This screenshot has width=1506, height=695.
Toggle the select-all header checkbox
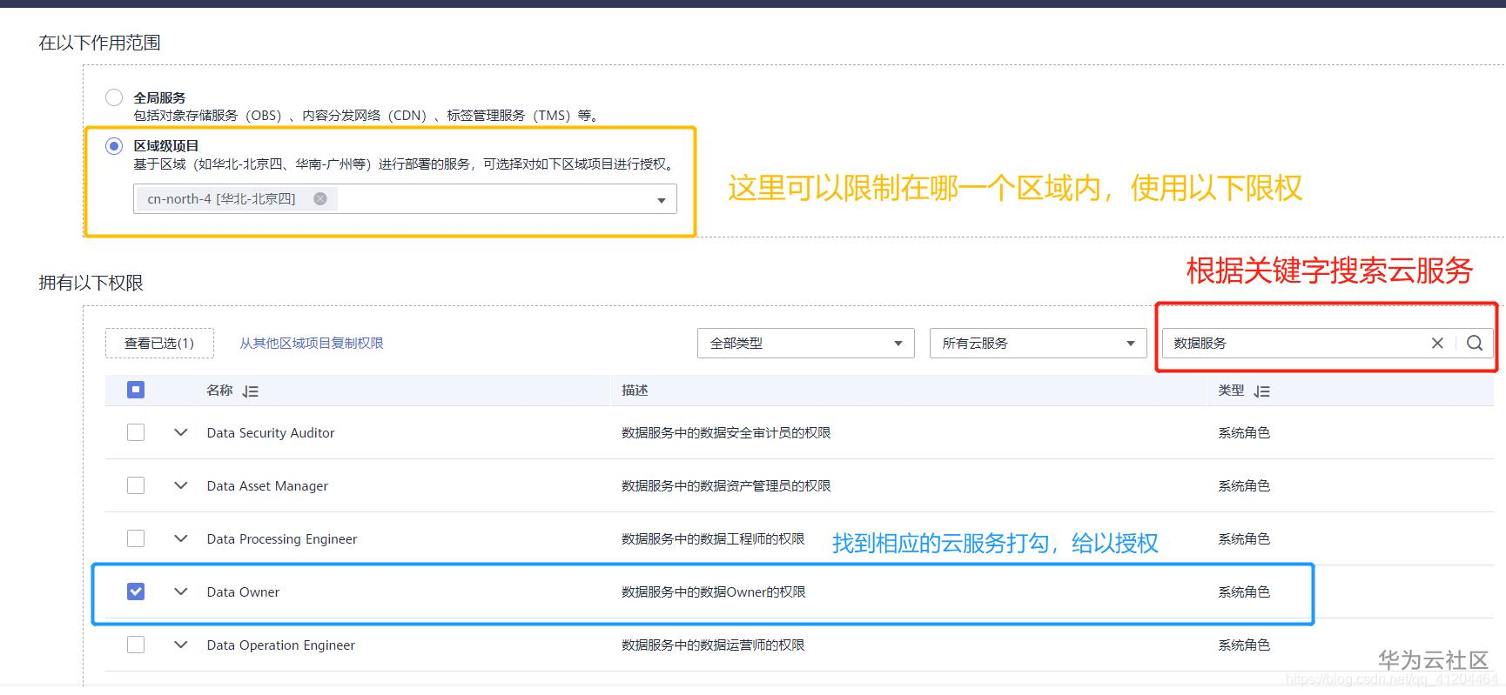coord(136,390)
